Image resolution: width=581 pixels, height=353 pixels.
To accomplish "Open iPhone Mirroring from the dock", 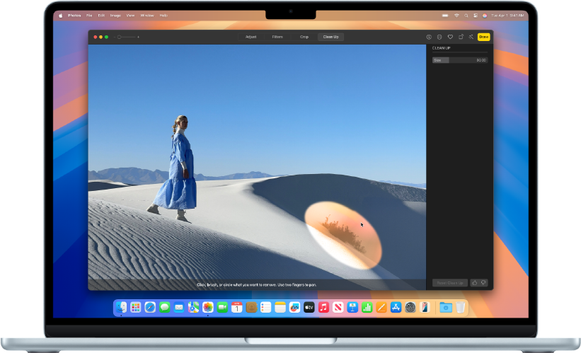I will click(425, 307).
